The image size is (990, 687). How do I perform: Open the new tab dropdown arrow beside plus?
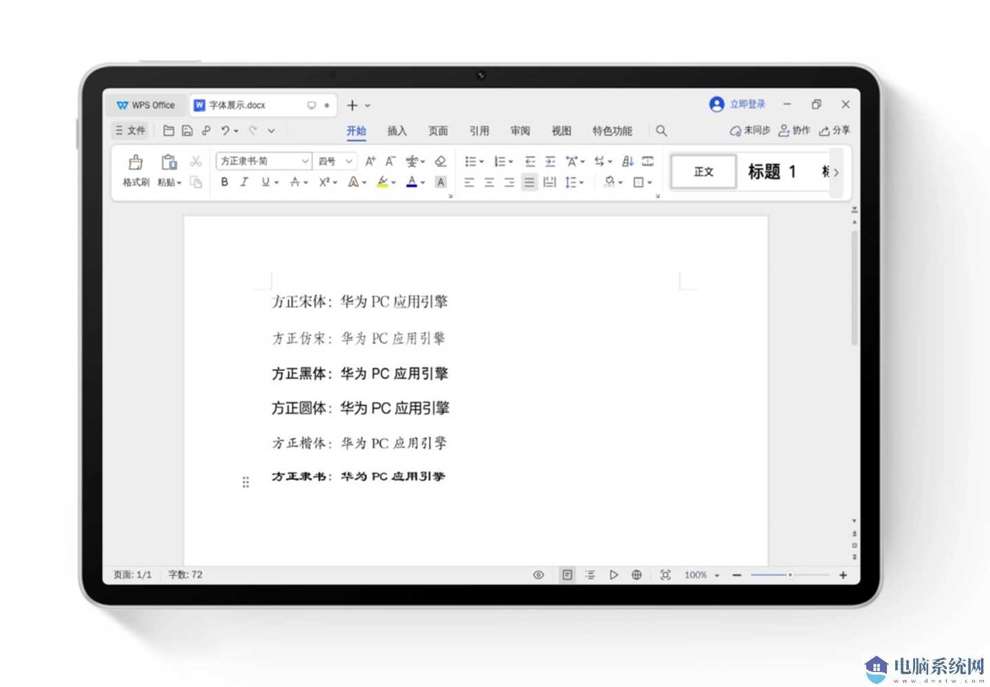coord(368,106)
